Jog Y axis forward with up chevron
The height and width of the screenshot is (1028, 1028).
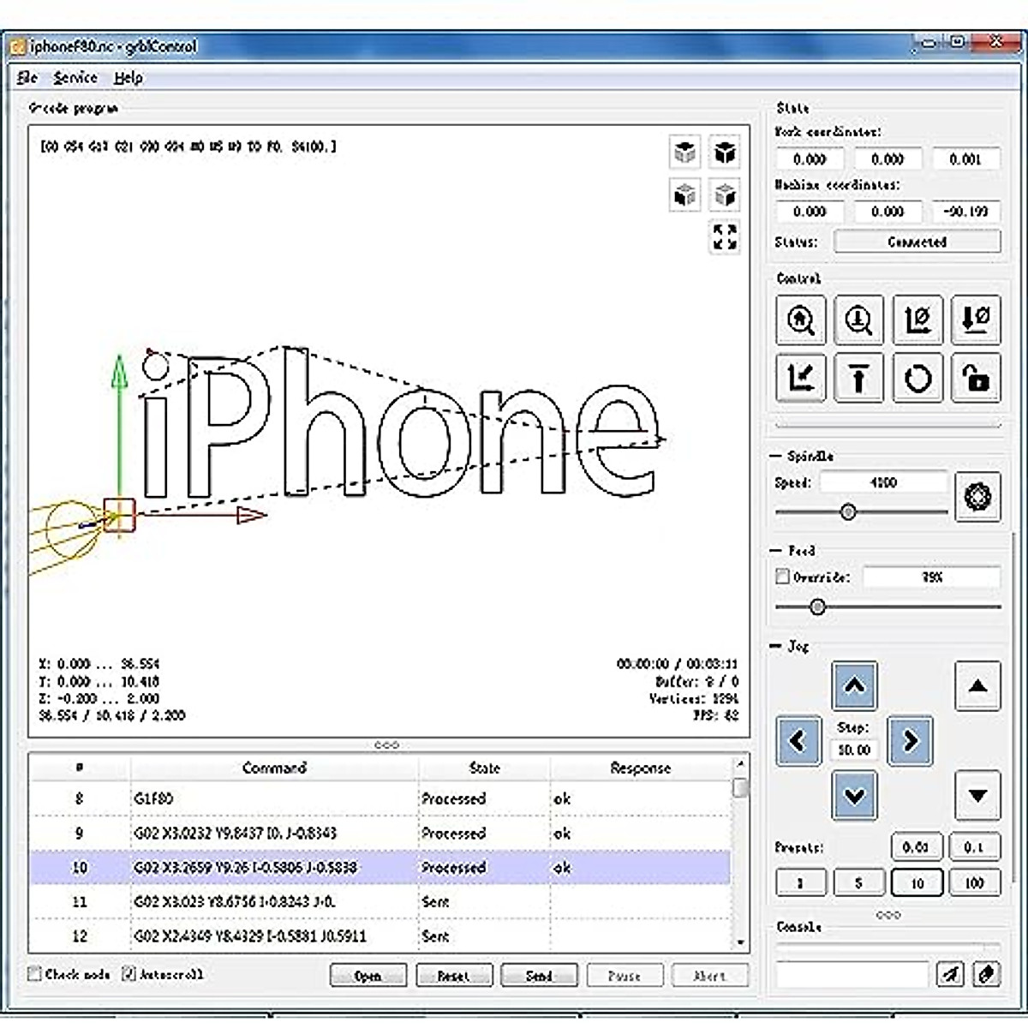point(854,686)
